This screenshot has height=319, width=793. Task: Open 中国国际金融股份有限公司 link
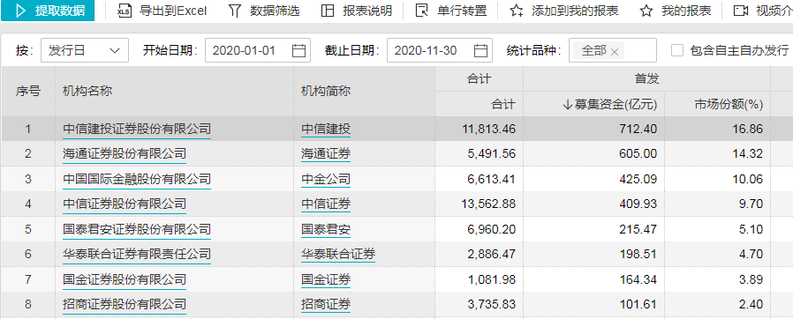[137, 179]
